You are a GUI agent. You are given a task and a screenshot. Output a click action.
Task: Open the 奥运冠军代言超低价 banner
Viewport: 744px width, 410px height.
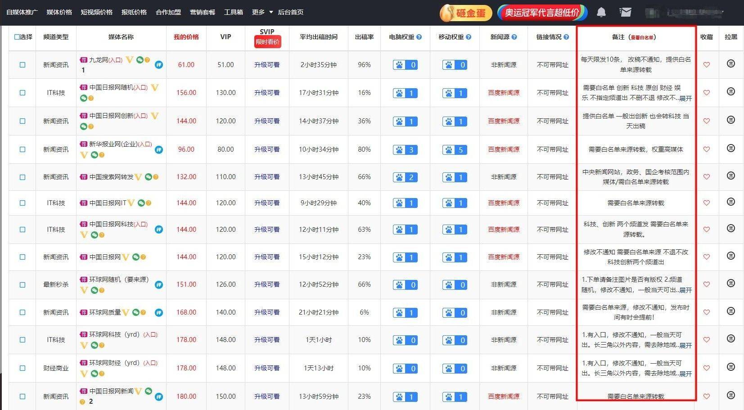pos(542,13)
